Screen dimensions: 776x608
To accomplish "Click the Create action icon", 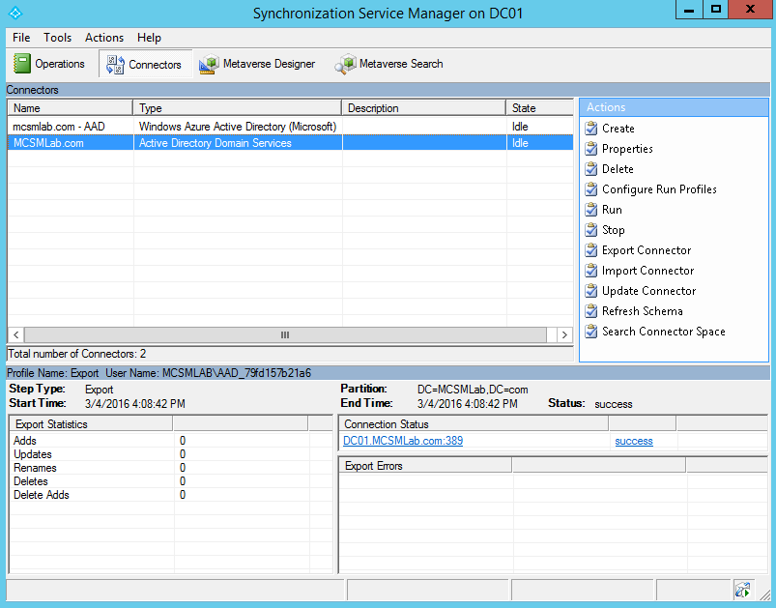I will coord(590,129).
